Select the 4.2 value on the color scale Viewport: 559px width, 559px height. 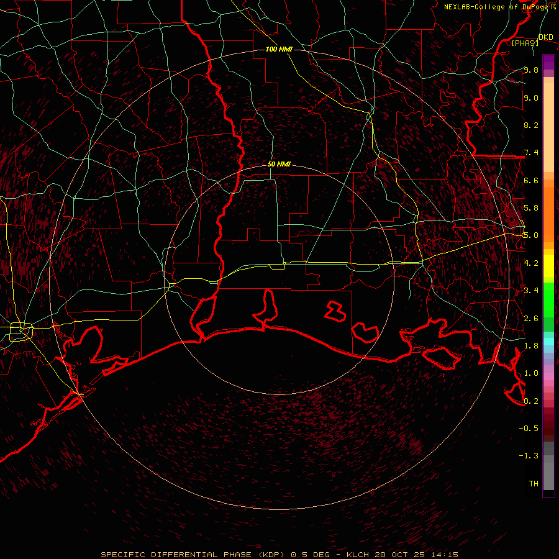(x=531, y=263)
